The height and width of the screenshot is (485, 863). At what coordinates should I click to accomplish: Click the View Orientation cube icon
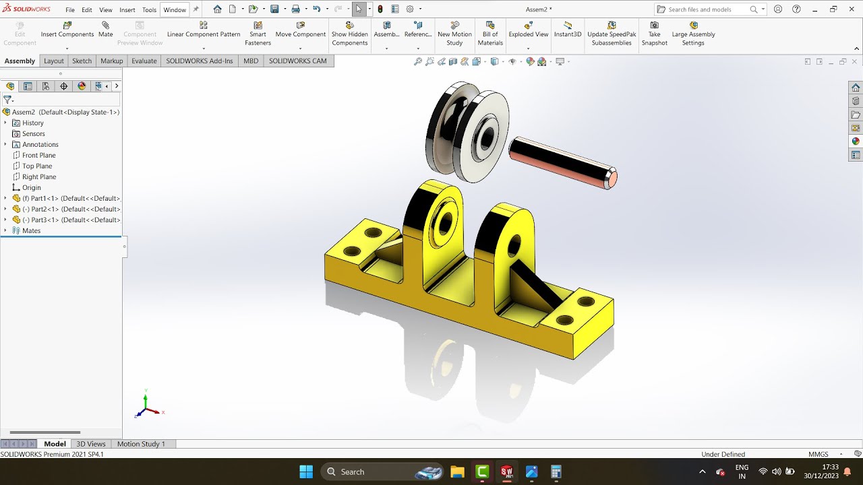(x=477, y=61)
